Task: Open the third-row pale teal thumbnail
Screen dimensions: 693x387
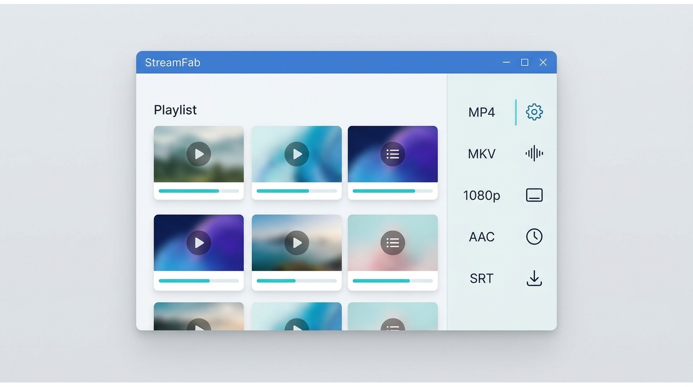Action: tap(392, 316)
